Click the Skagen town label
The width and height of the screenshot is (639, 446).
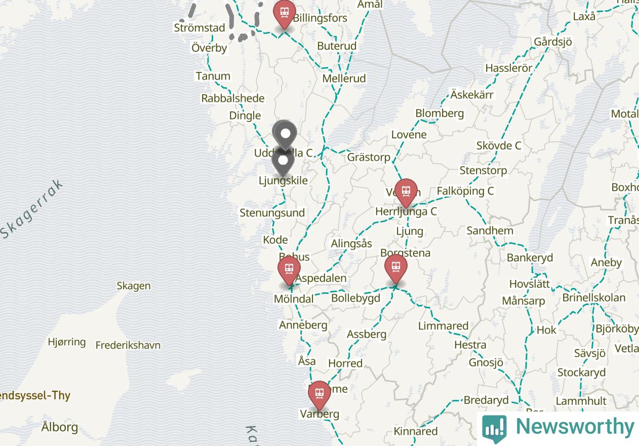pos(134,286)
